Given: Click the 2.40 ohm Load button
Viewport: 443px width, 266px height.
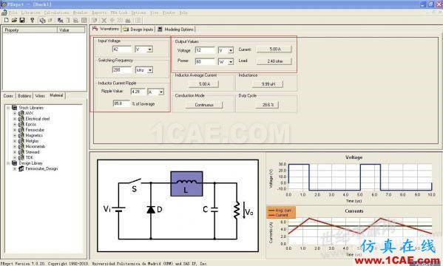Looking at the screenshot, I should click(274, 61).
